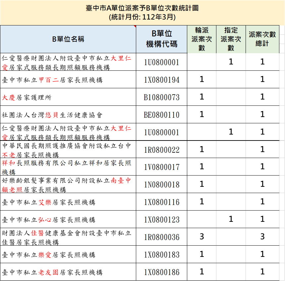Select code cell '1X0800123'
The width and height of the screenshot is (285, 281).
click(x=162, y=220)
